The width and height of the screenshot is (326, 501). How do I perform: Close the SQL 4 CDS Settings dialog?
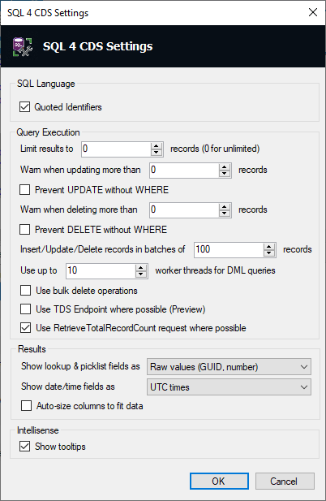[x=313, y=12]
